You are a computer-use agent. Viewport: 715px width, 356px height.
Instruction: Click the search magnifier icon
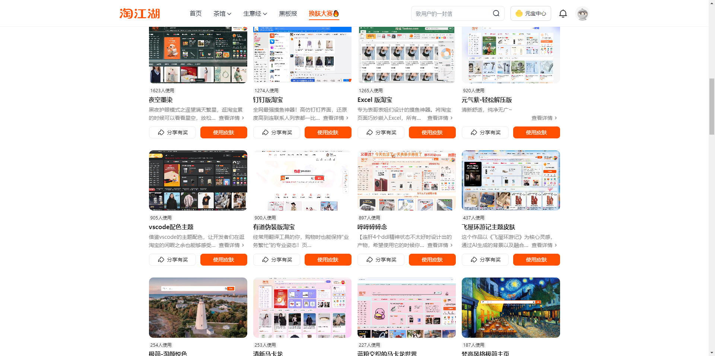click(x=496, y=13)
